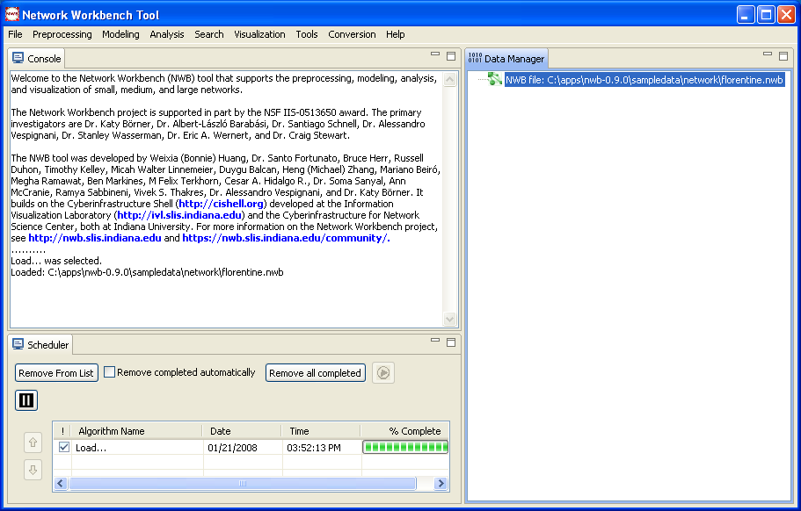Screen dimensions: 801x511
Task: Click the Data Manager binary icon
Action: [x=475, y=58]
